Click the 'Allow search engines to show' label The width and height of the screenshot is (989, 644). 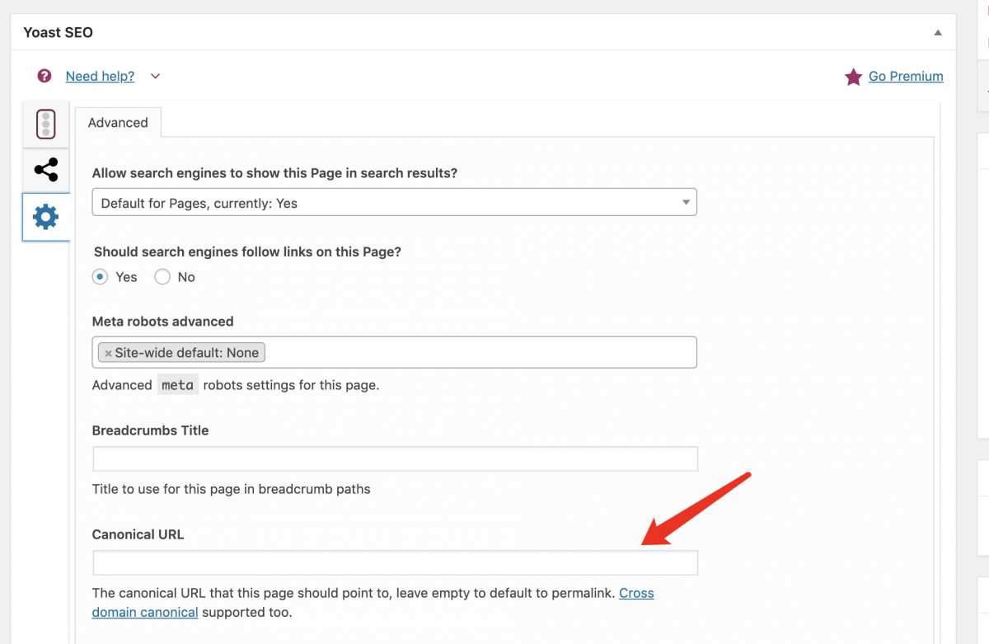[274, 173]
